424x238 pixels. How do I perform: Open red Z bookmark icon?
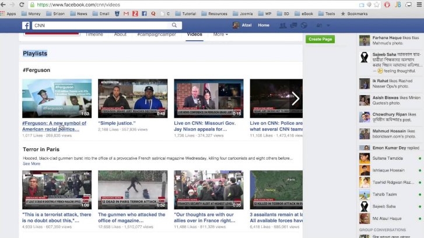pyautogui.click(x=135, y=13)
